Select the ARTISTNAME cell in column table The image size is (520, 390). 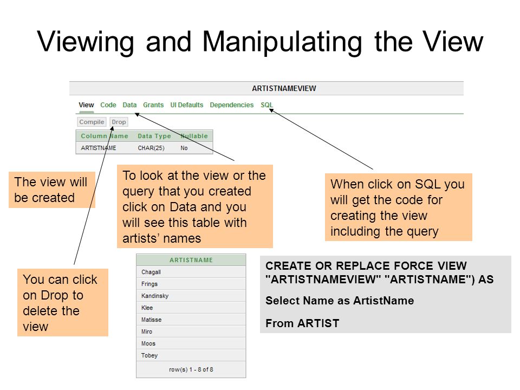click(x=99, y=148)
